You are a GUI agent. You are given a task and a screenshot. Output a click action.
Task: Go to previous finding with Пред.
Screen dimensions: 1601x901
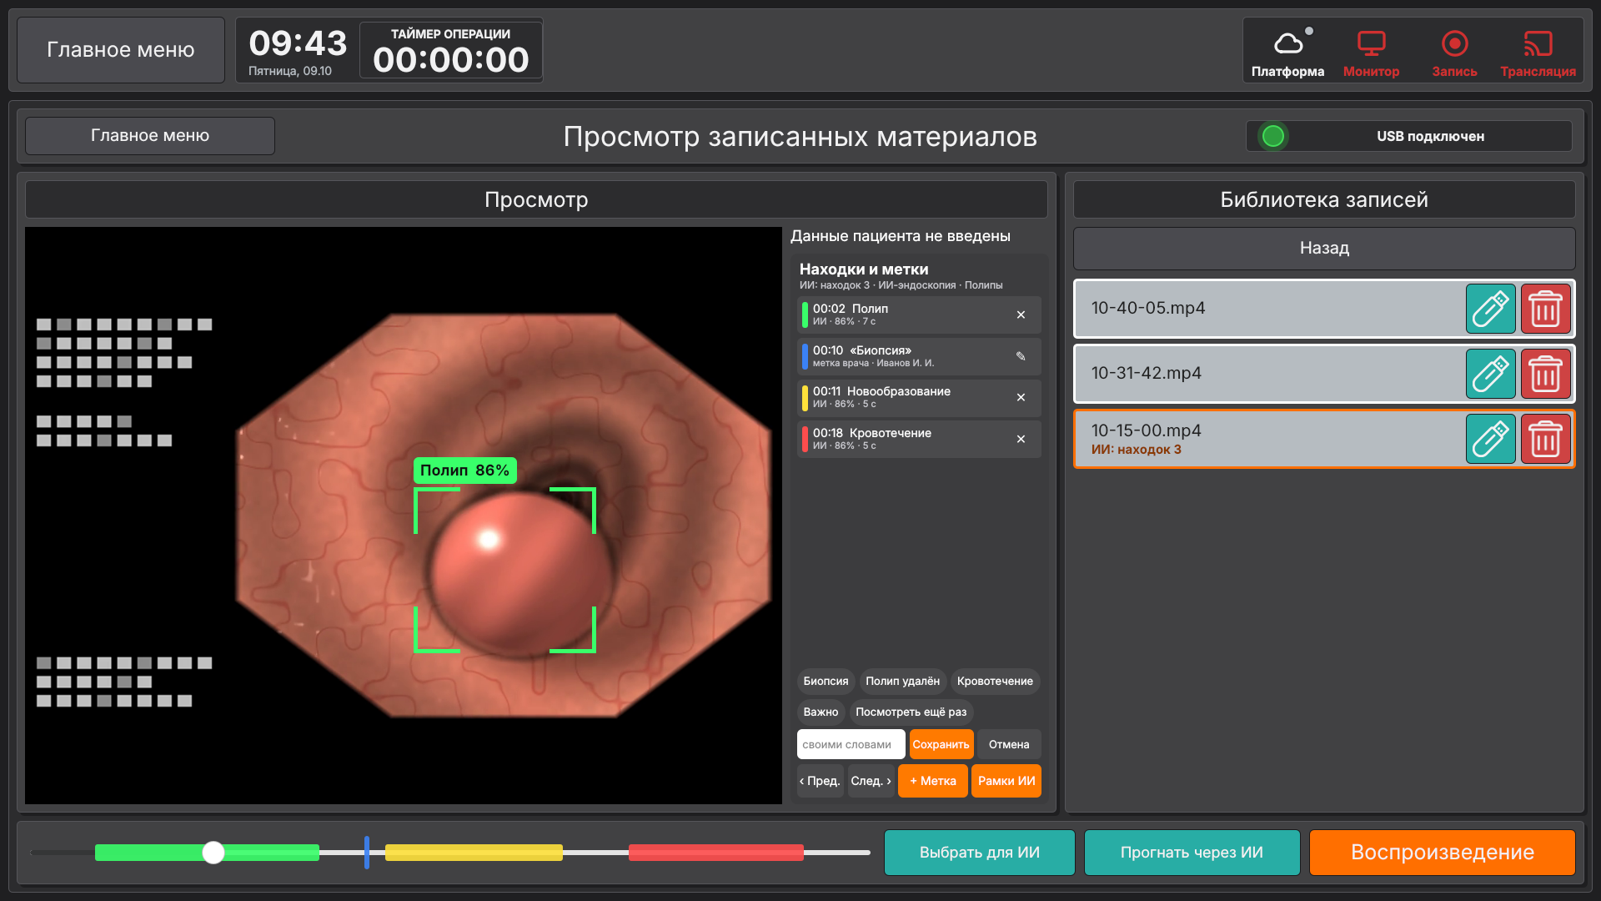click(820, 781)
